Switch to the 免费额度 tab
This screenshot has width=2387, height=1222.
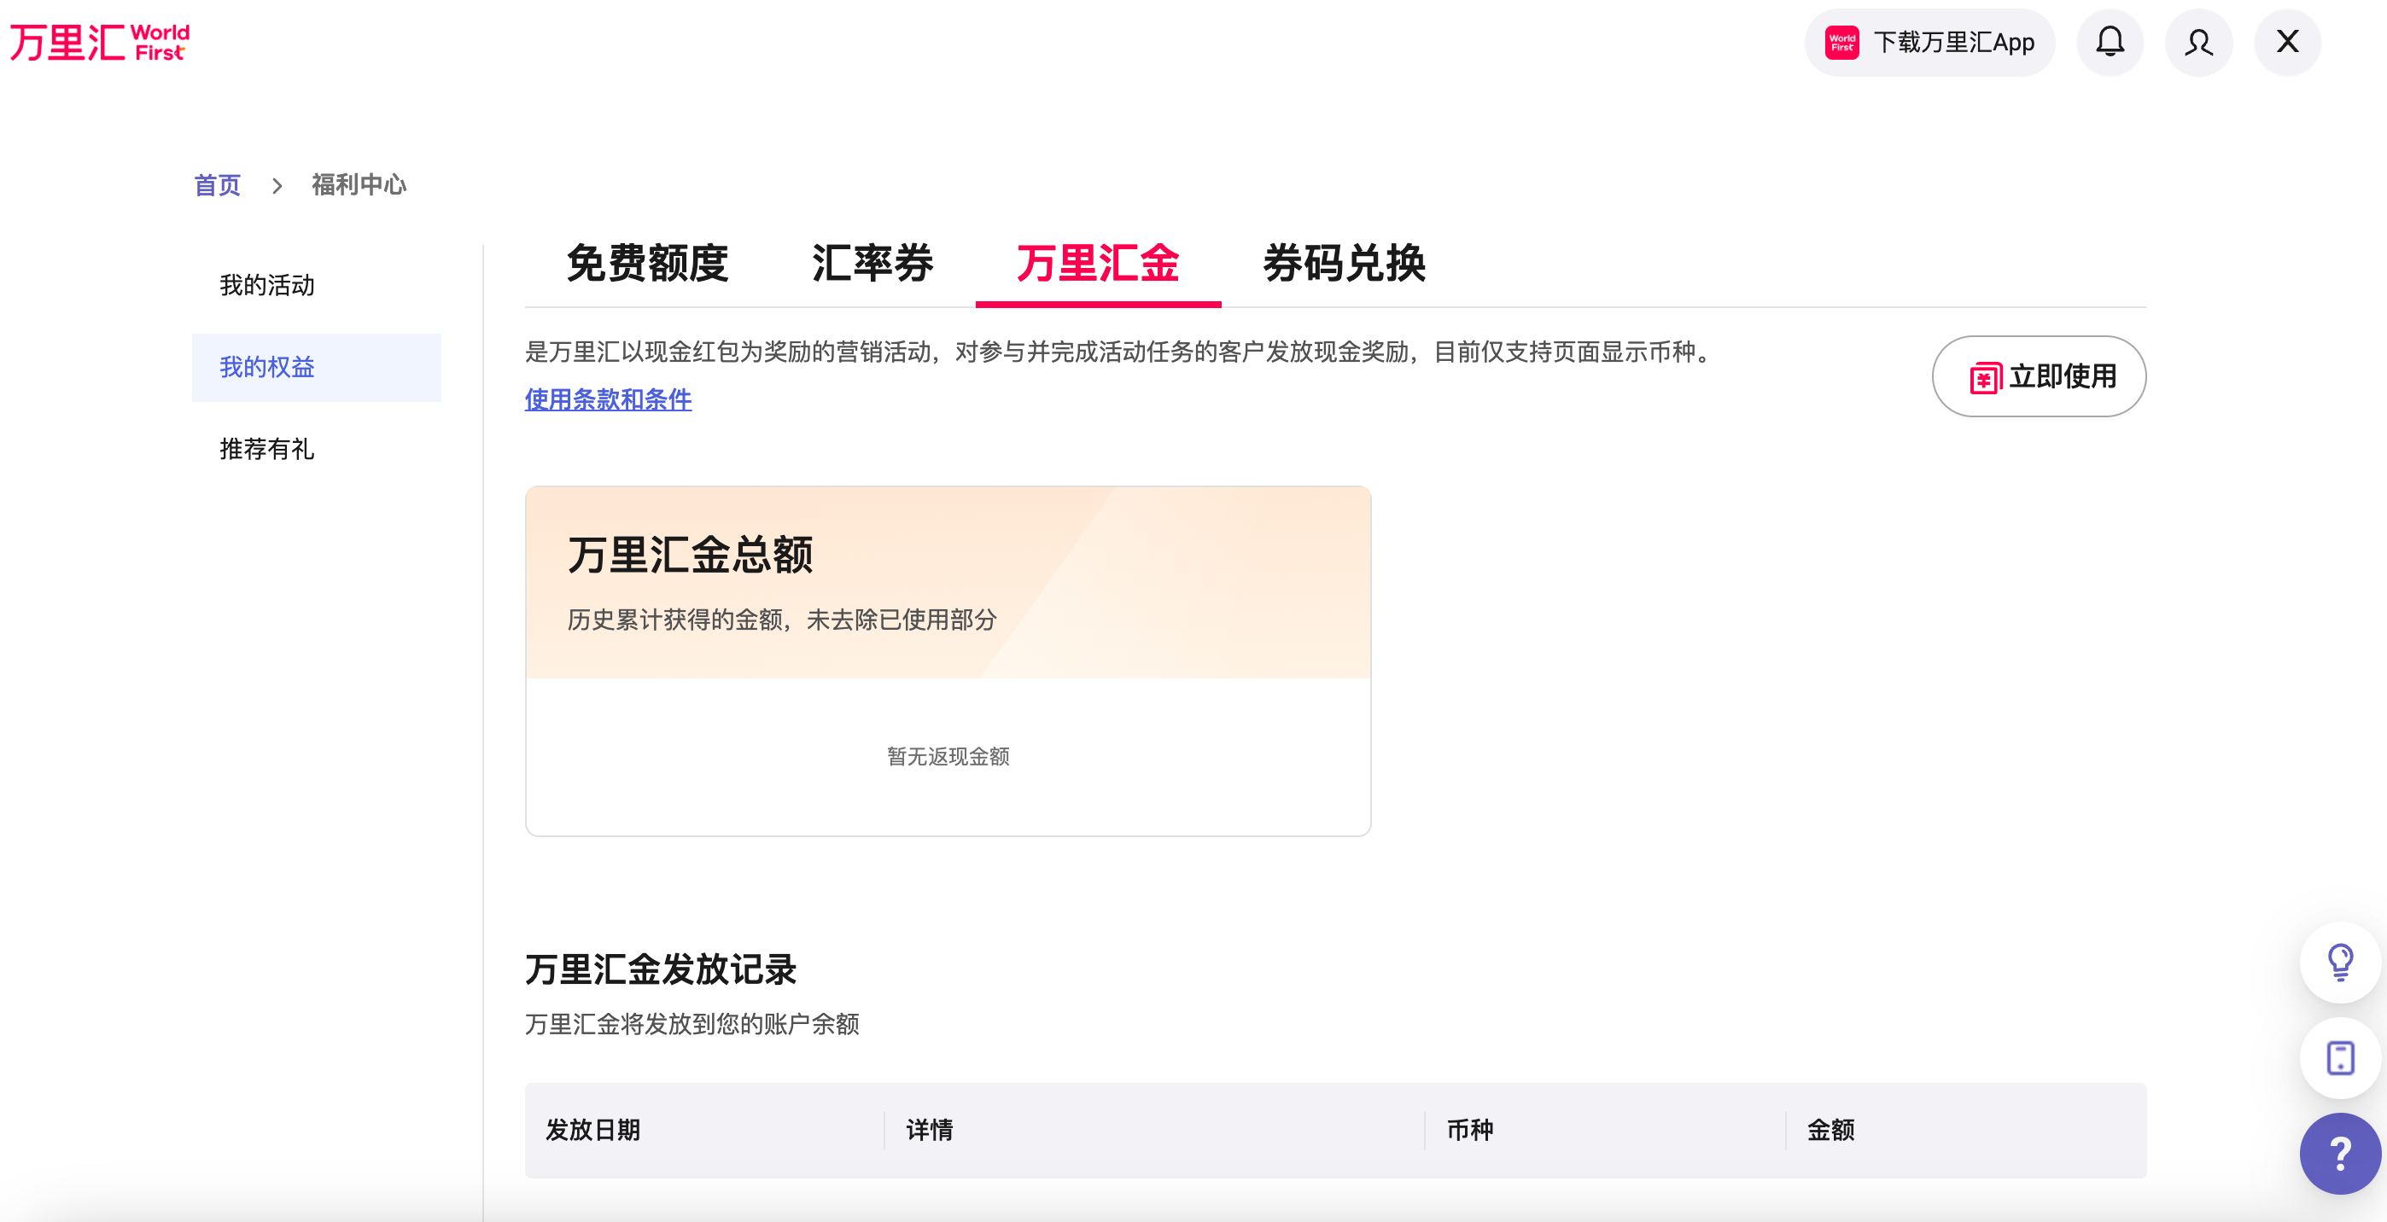point(647,264)
